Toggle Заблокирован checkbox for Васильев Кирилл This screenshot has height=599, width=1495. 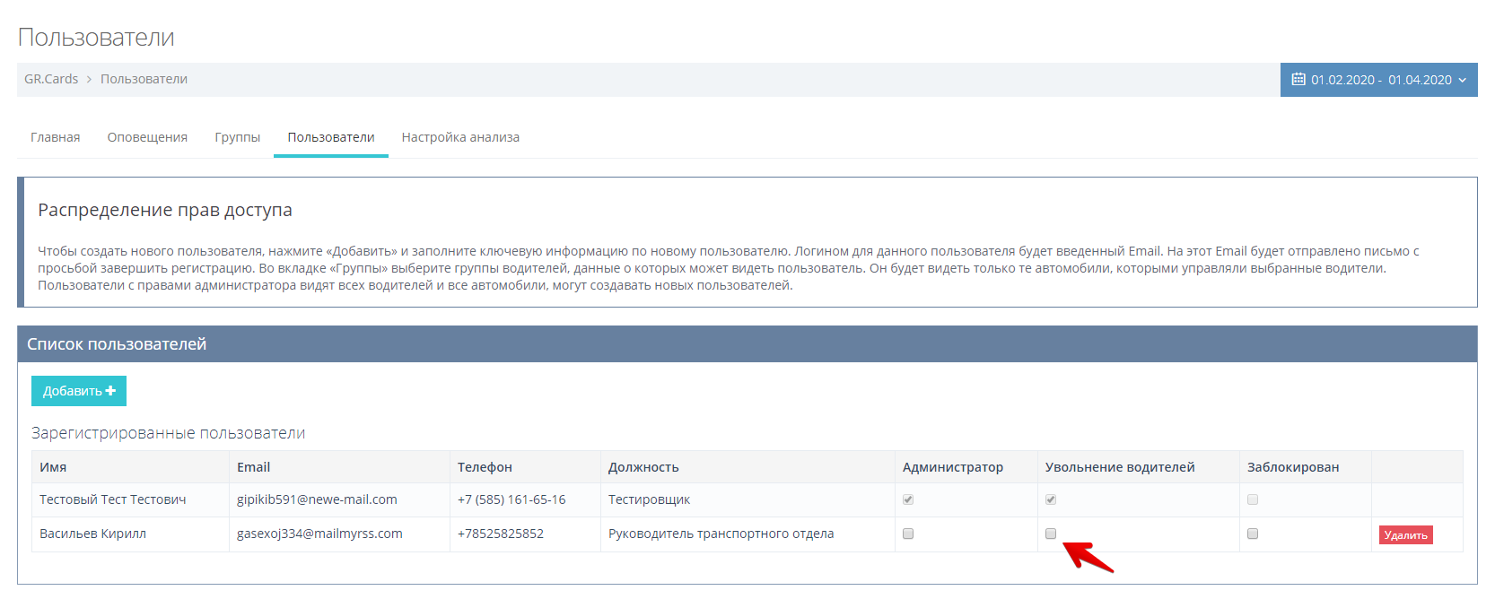pyautogui.click(x=1253, y=534)
